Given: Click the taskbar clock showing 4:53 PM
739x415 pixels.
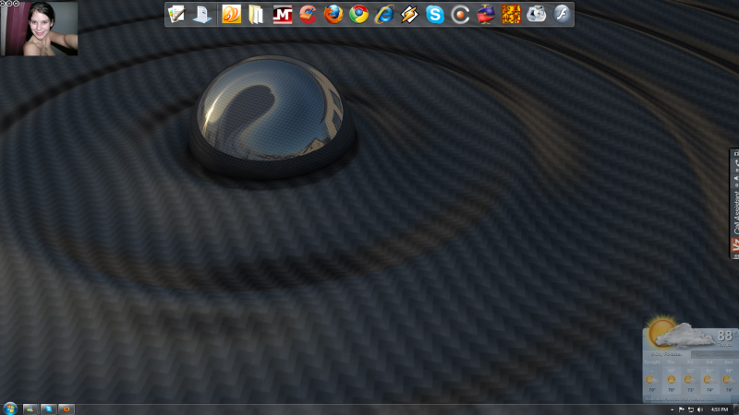Looking at the screenshot, I should [718, 409].
